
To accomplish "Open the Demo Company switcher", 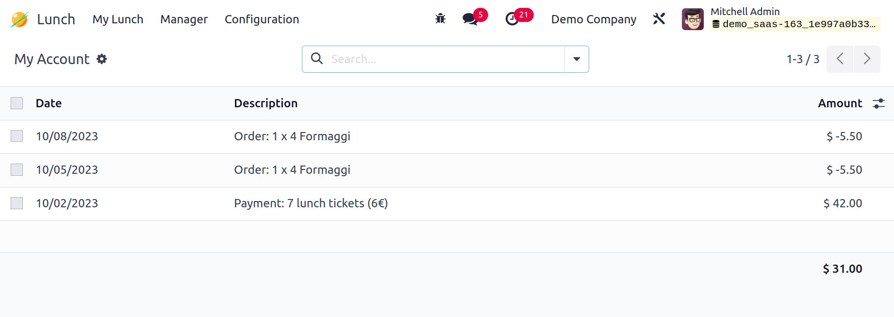I will (x=594, y=19).
